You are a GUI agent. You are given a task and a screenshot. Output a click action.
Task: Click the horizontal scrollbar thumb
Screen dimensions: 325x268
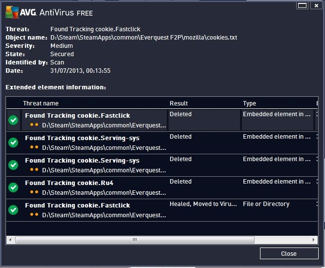(135, 240)
